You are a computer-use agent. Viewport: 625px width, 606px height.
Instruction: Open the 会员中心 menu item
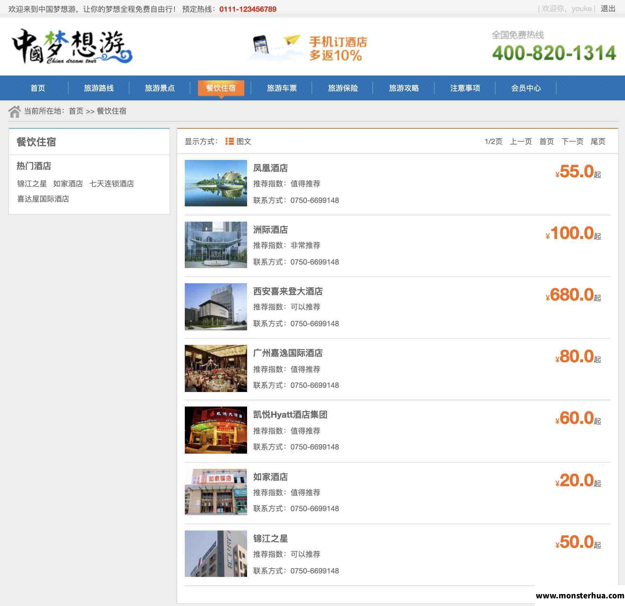(x=526, y=88)
